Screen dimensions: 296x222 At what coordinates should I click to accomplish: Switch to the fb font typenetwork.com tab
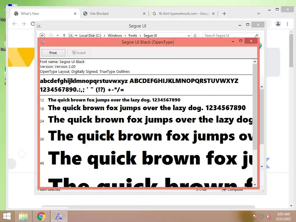[x=184, y=14]
